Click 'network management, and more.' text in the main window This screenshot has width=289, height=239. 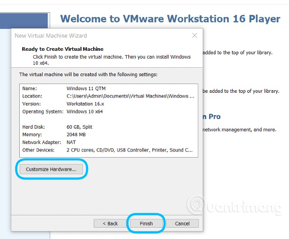point(240,130)
